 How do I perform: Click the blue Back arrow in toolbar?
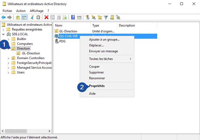pyautogui.click(x=3, y=17)
